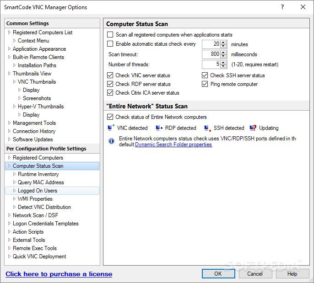Open Query MAC Address settings
Image resolution: width=314 pixels, height=283 pixels.
pos(41,182)
